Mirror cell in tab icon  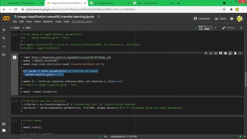[230, 53]
